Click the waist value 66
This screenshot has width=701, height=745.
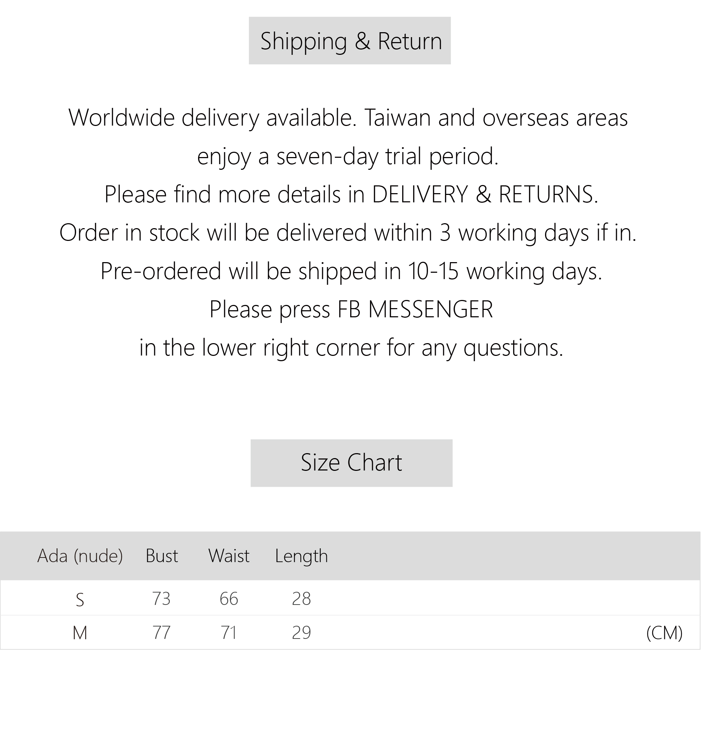point(228,599)
